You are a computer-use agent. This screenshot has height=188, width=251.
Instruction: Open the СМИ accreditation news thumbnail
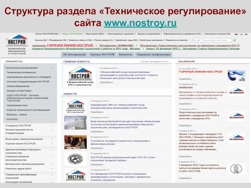point(75,106)
